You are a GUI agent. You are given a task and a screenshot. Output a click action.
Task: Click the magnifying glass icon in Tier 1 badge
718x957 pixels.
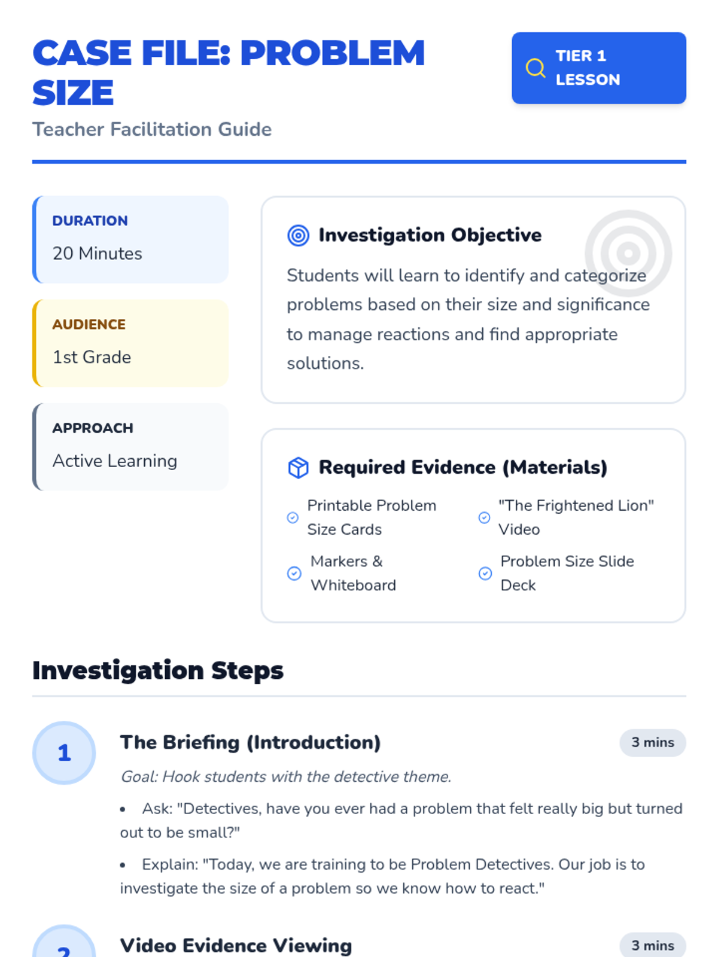pos(535,68)
